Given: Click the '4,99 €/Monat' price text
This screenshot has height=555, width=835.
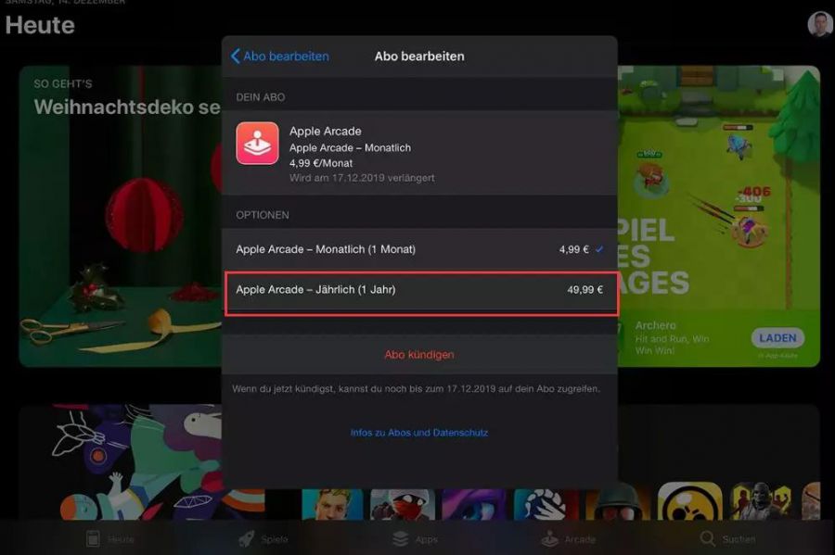Looking at the screenshot, I should pos(321,163).
